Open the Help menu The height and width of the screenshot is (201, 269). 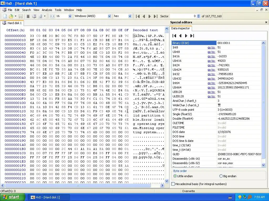[79, 10]
